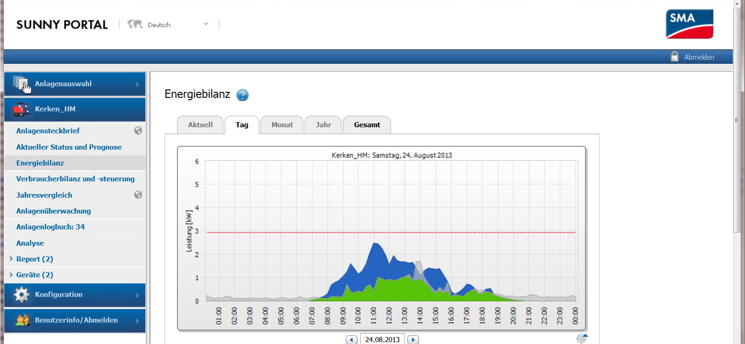Viewport: 745px width, 344px height.
Task: Click the red dashed limit line
Action: (x=391, y=232)
